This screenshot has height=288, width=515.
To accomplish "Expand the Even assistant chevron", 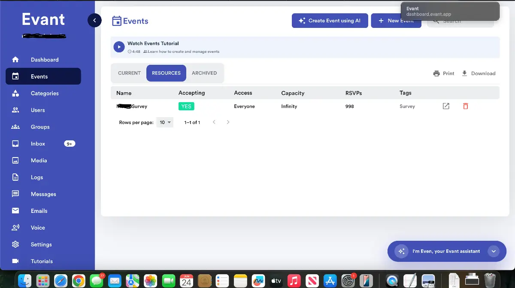I will (494, 251).
